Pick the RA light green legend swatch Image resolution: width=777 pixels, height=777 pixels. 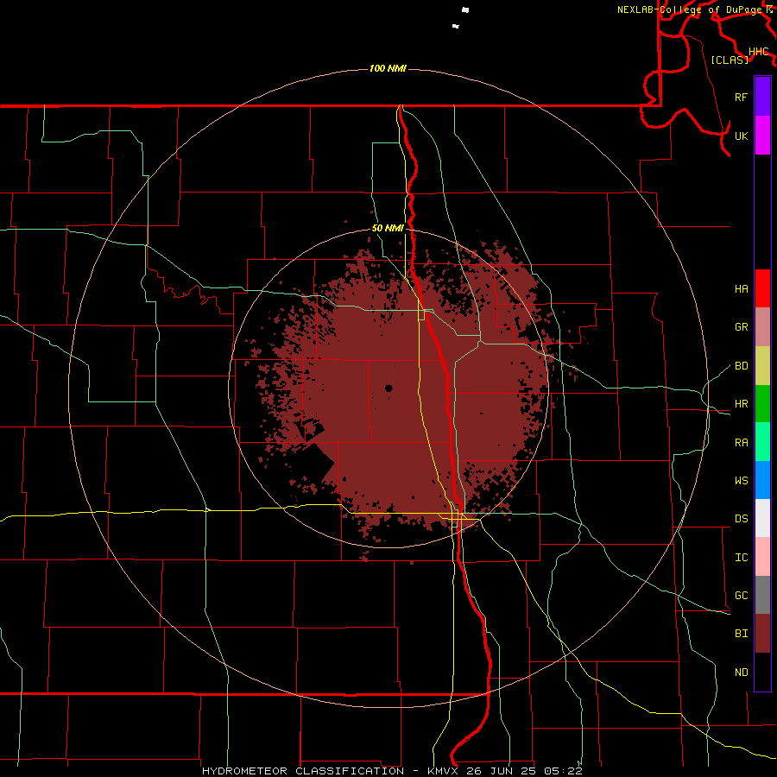point(762,442)
